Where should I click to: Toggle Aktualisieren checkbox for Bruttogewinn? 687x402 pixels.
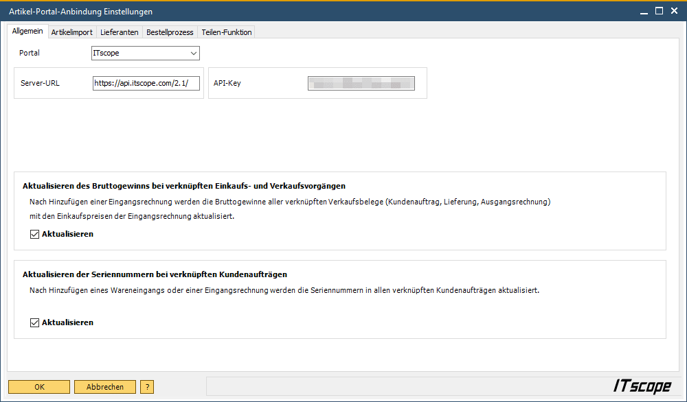click(x=35, y=234)
